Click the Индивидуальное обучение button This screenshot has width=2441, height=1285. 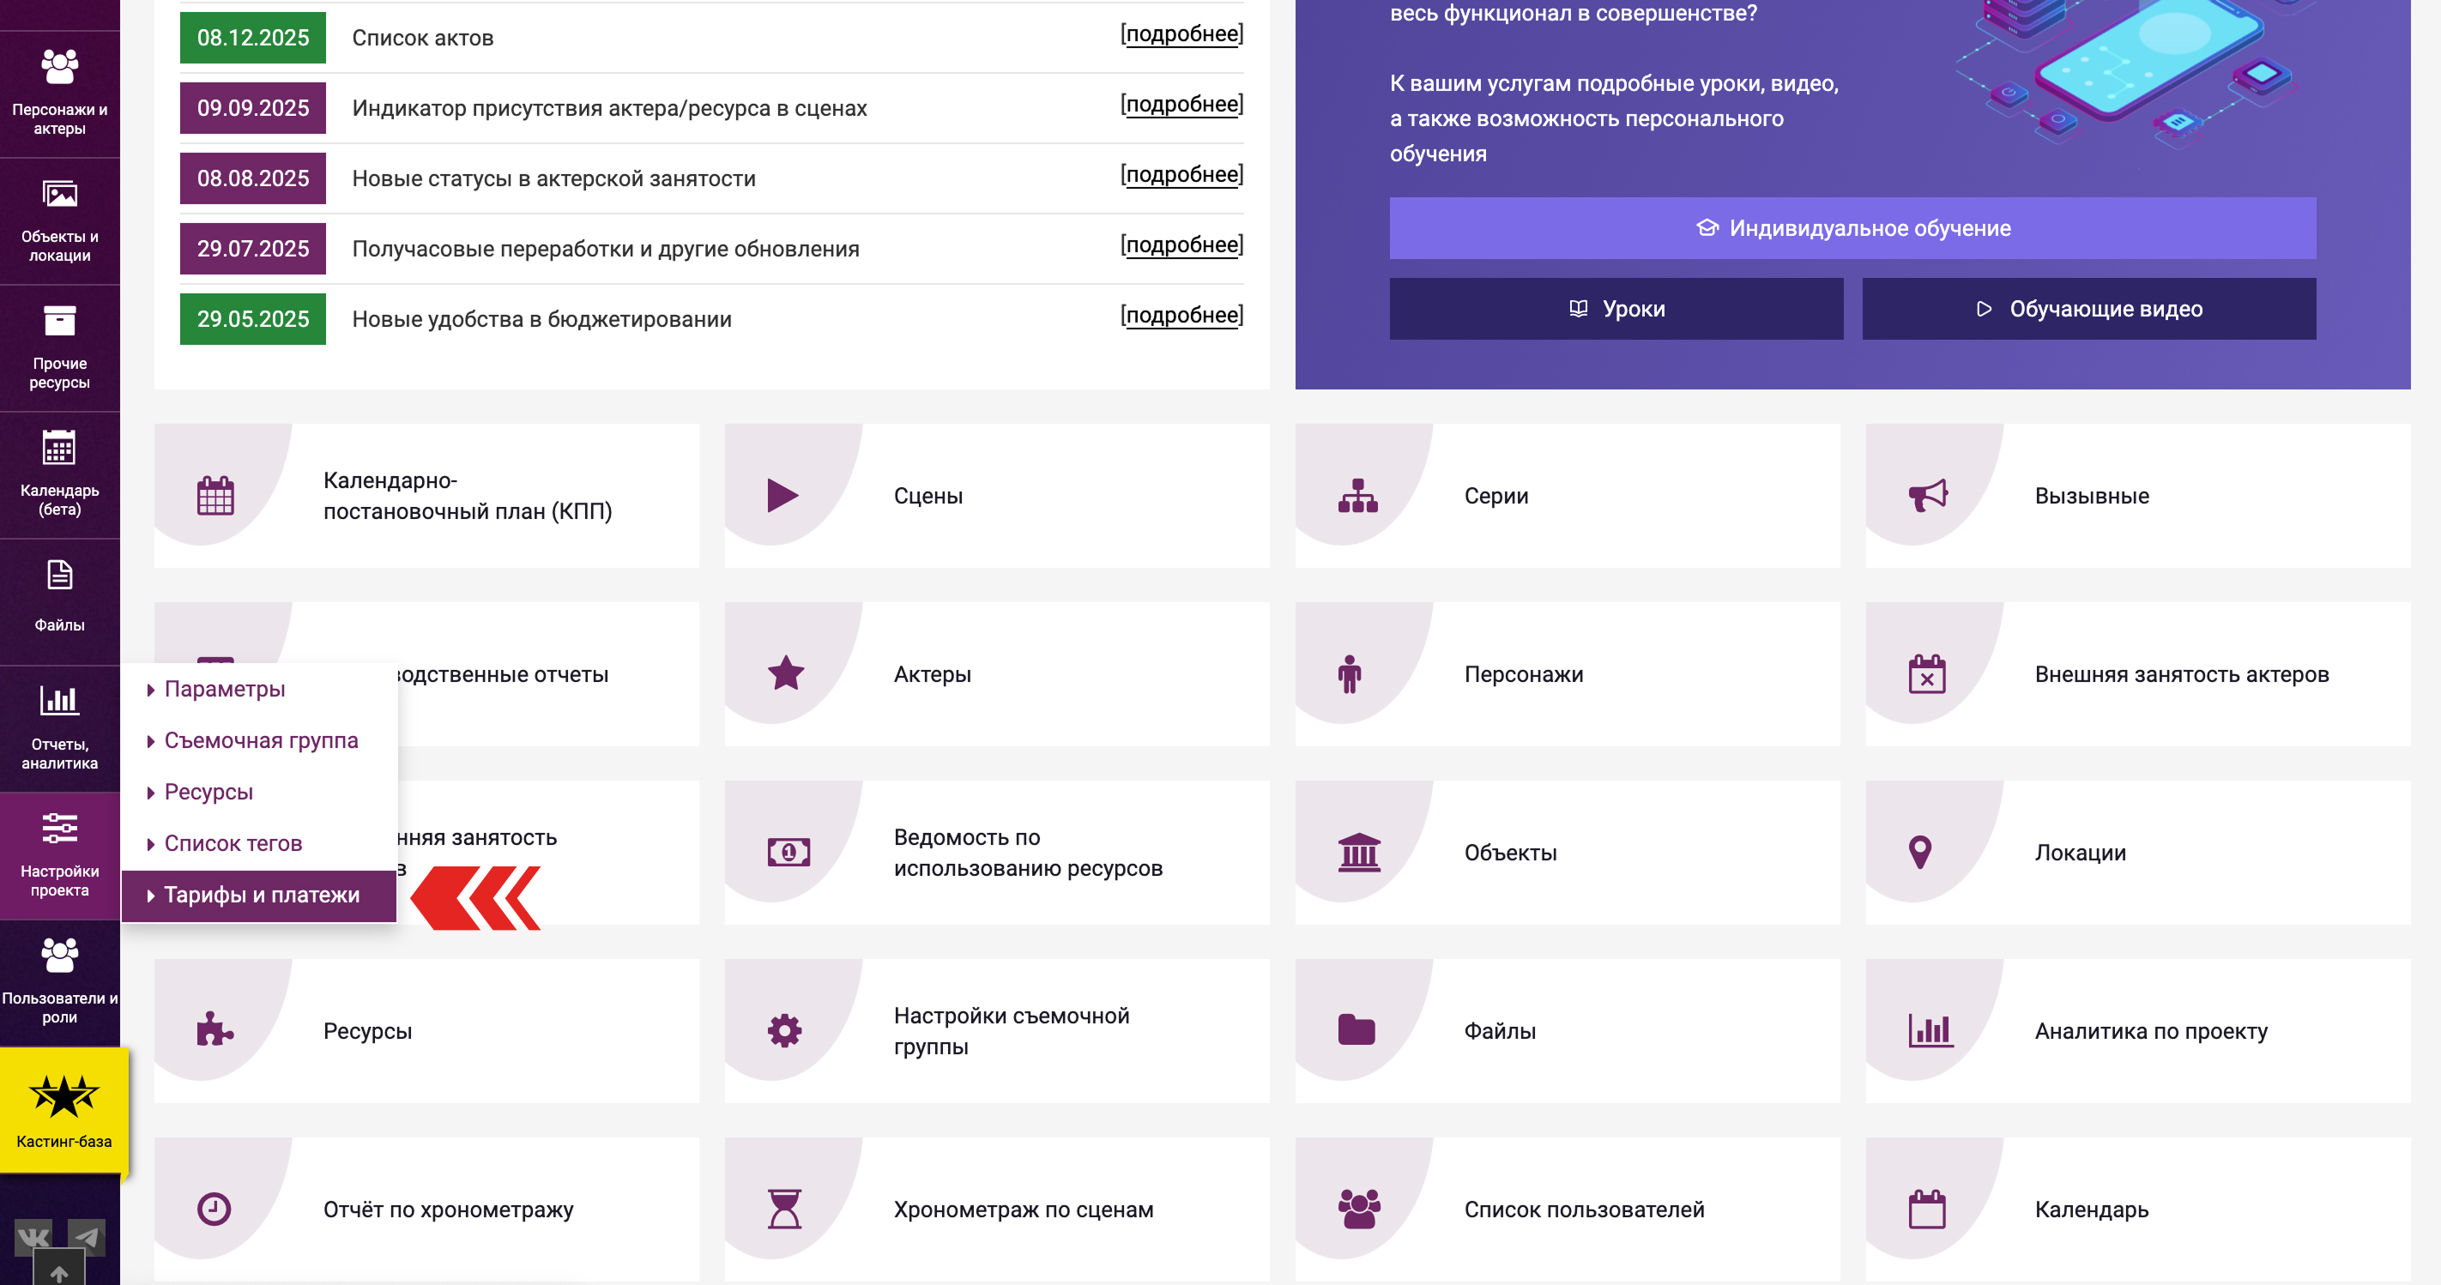[1852, 228]
